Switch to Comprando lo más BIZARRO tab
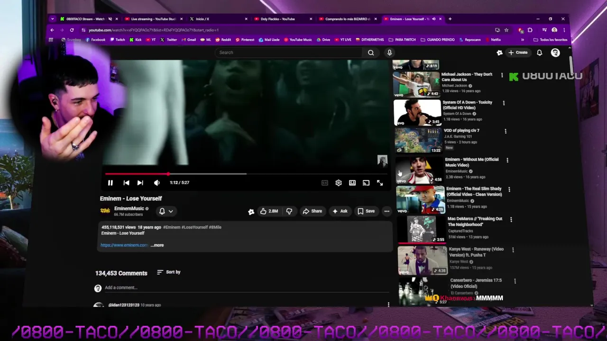Viewport: 607px width, 341px height. coord(348,19)
